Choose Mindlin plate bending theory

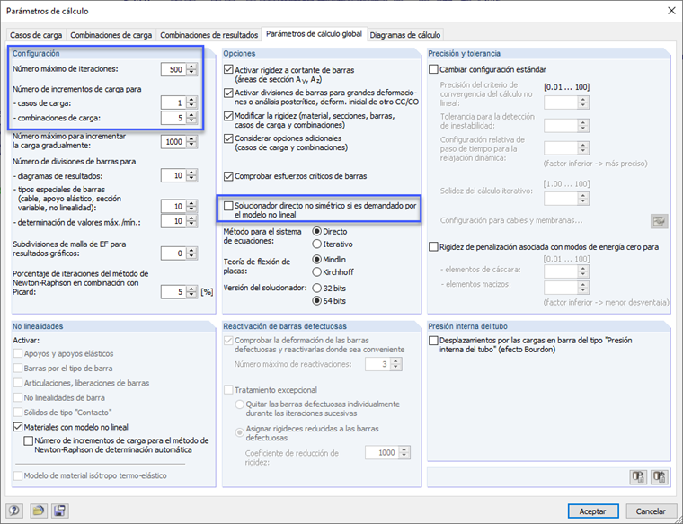click(316, 259)
